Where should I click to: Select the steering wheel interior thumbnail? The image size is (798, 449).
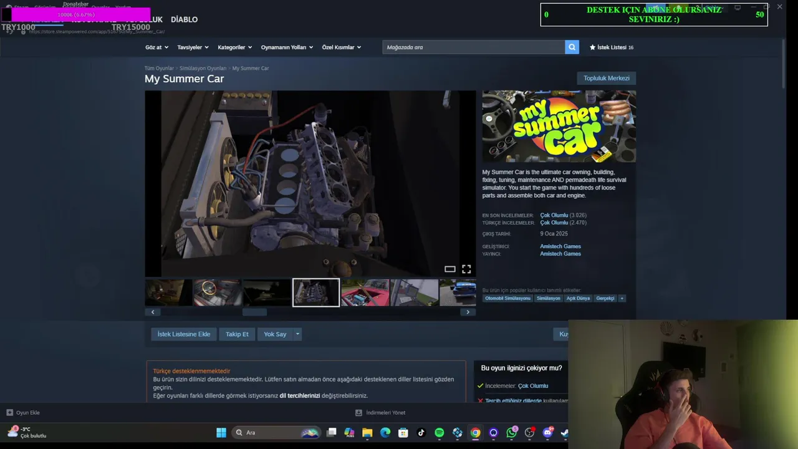point(217,292)
